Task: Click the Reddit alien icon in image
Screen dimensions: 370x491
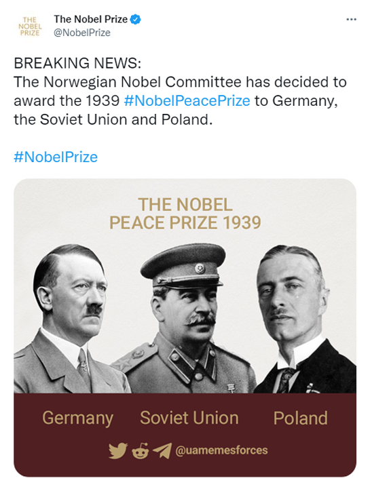Action: point(140,451)
